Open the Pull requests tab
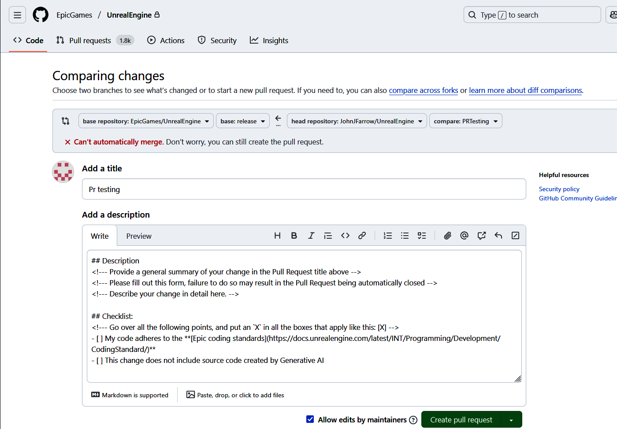The image size is (617, 429). coord(90,41)
